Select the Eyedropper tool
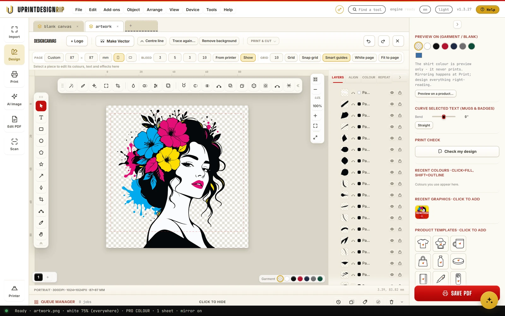The height and width of the screenshot is (316, 505). point(41,223)
